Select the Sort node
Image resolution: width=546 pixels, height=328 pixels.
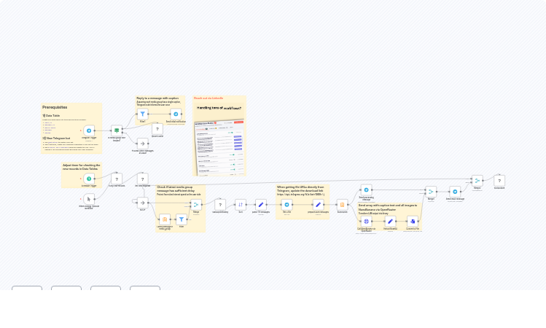pyautogui.click(x=241, y=205)
